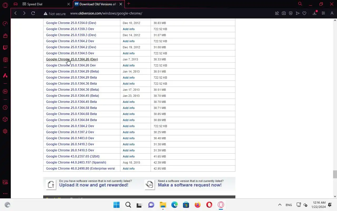Open the sidebar Player panel
The image size is (337, 211).
point(5,92)
